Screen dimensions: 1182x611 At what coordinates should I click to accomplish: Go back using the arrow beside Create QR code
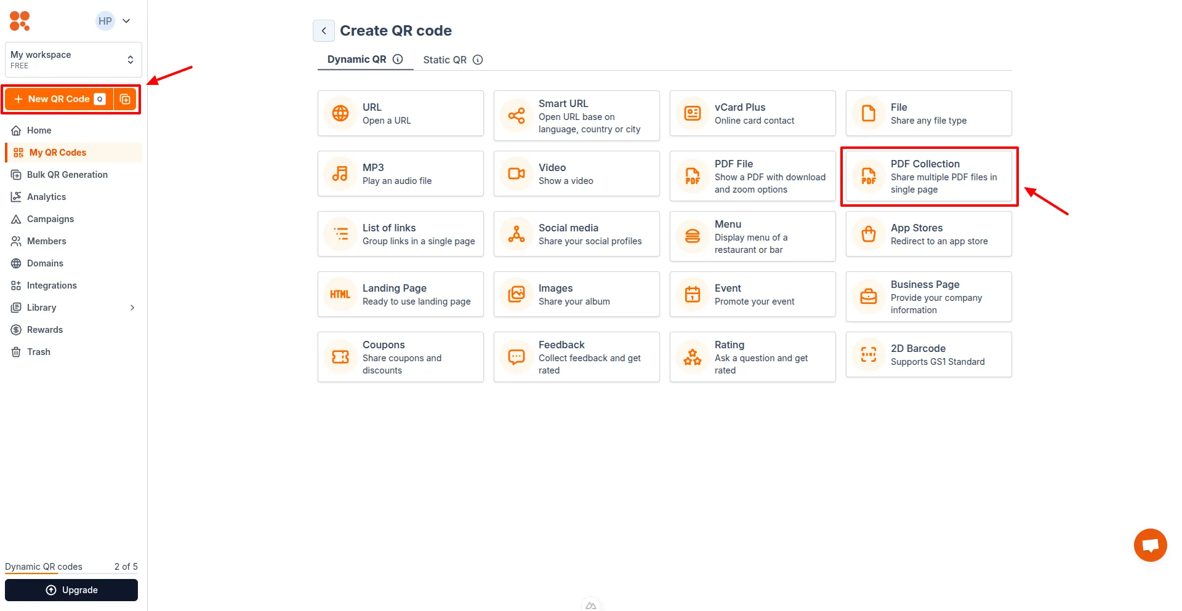[x=324, y=31]
